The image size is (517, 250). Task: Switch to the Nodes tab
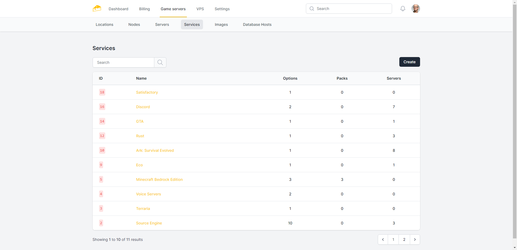click(x=134, y=24)
